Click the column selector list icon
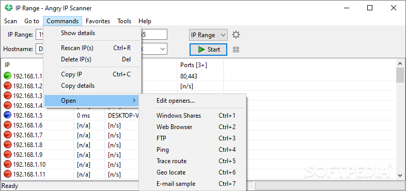Screen dimensions: 406x191 (x=236, y=50)
